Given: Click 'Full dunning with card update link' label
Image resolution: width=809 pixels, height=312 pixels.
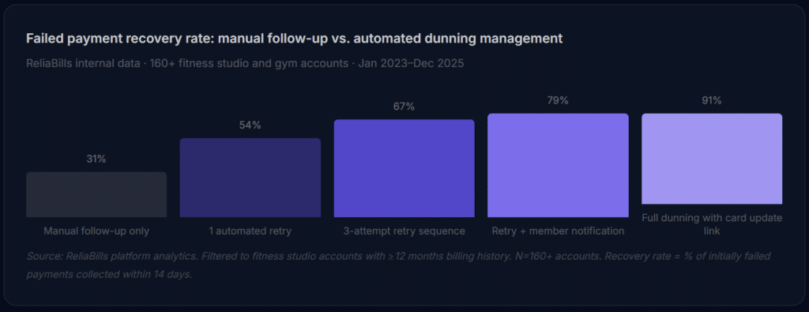Looking at the screenshot, I should pyautogui.click(x=712, y=225).
